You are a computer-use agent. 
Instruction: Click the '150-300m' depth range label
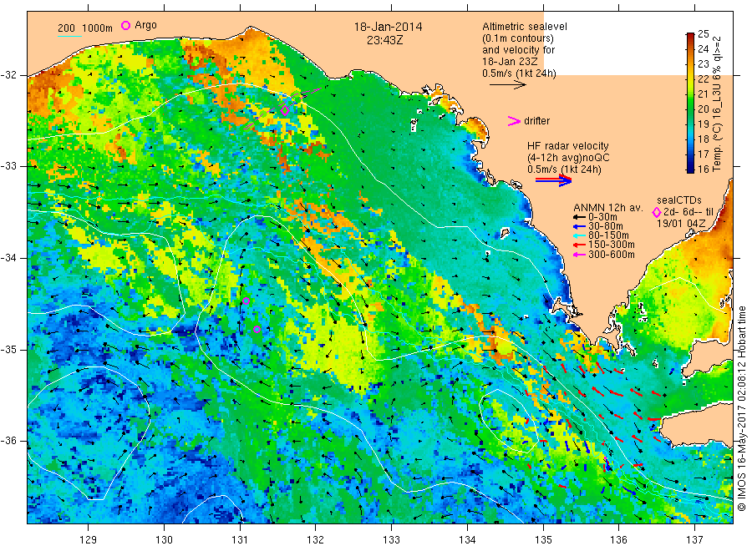pyautogui.click(x=612, y=245)
